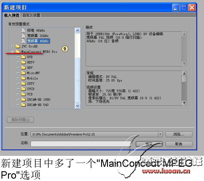Click inside the 名称 input field
The image size is (204, 181).
click(x=81, y=144)
